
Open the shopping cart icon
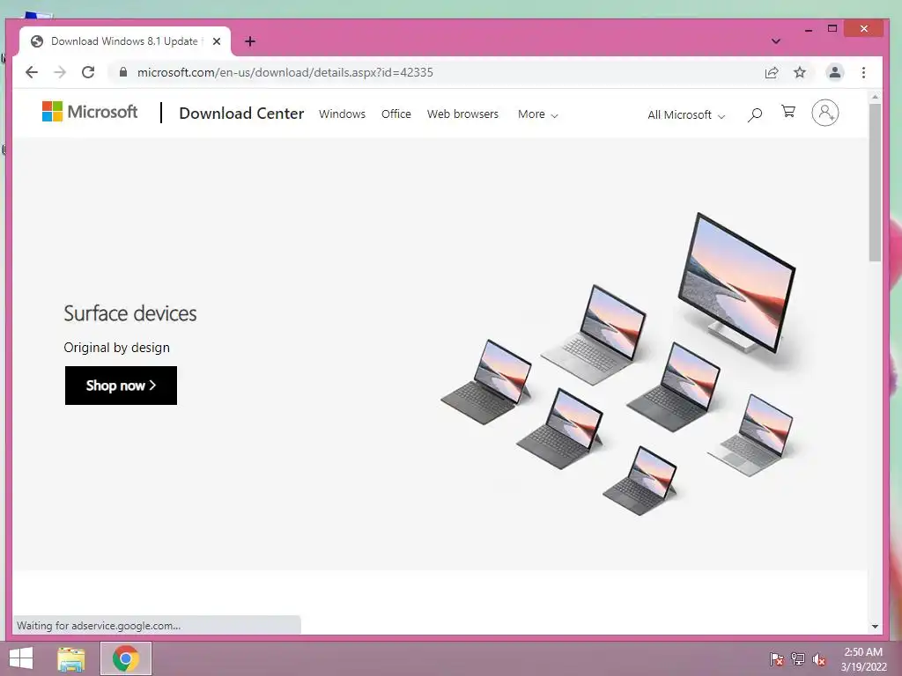point(788,112)
